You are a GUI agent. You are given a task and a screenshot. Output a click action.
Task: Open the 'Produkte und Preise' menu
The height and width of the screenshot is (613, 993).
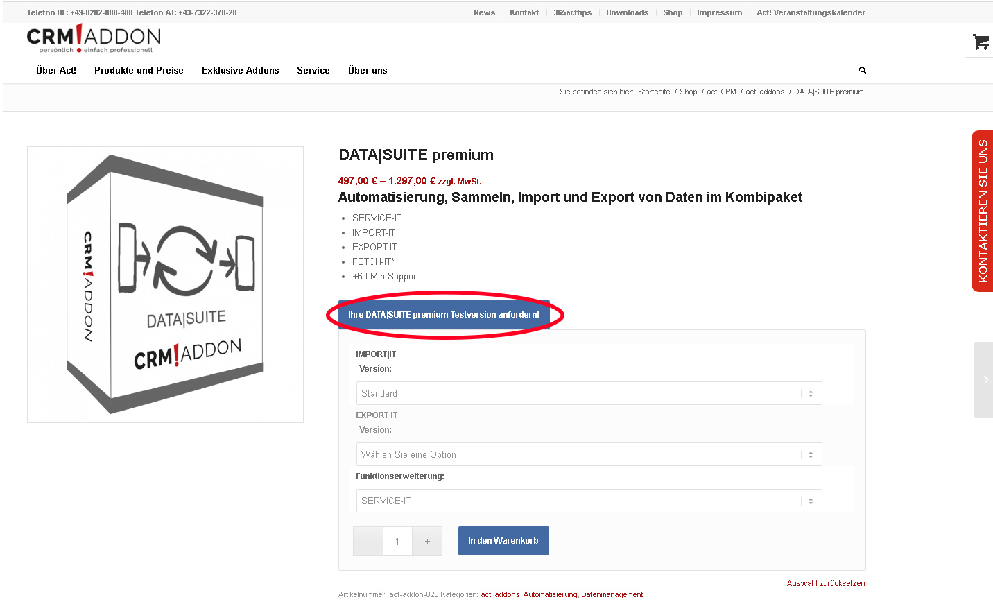pyautogui.click(x=139, y=70)
